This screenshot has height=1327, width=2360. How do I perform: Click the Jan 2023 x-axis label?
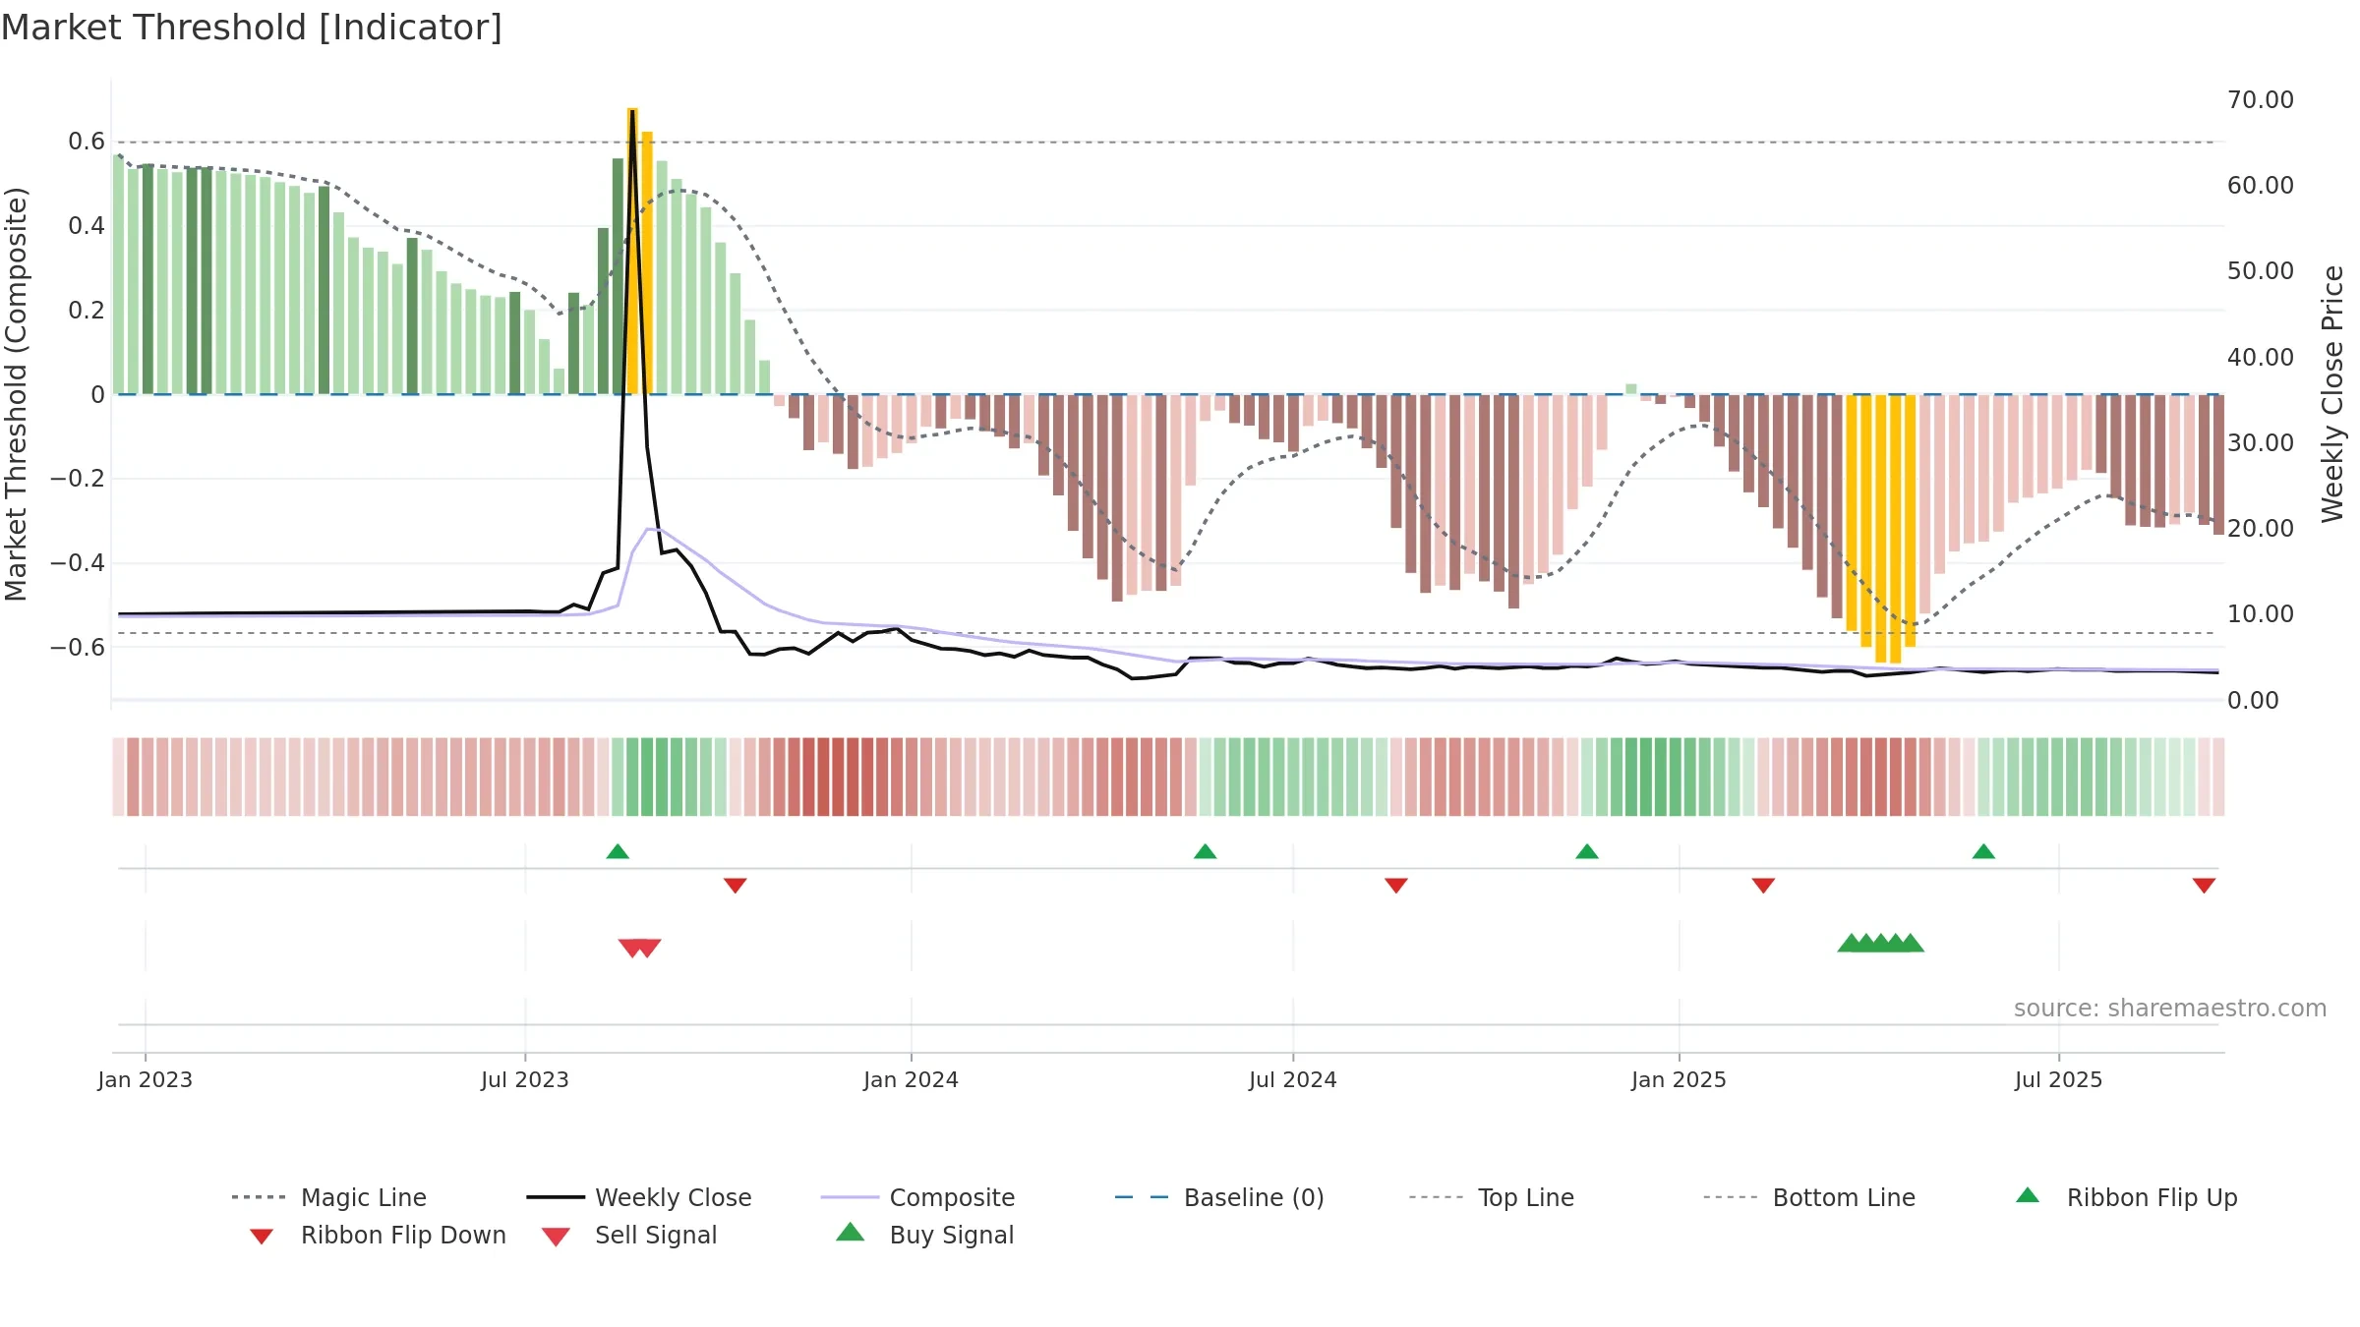[x=146, y=1079]
